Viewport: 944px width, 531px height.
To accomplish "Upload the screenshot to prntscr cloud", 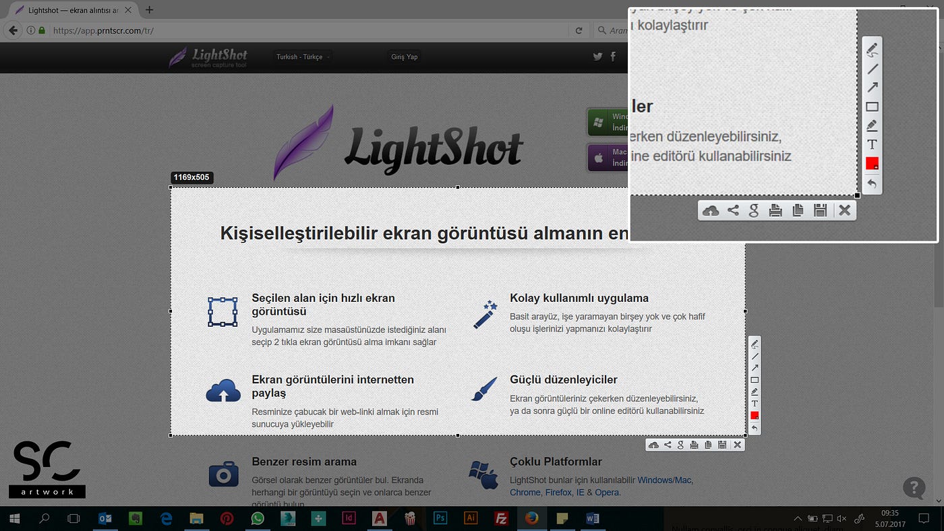I will (711, 210).
